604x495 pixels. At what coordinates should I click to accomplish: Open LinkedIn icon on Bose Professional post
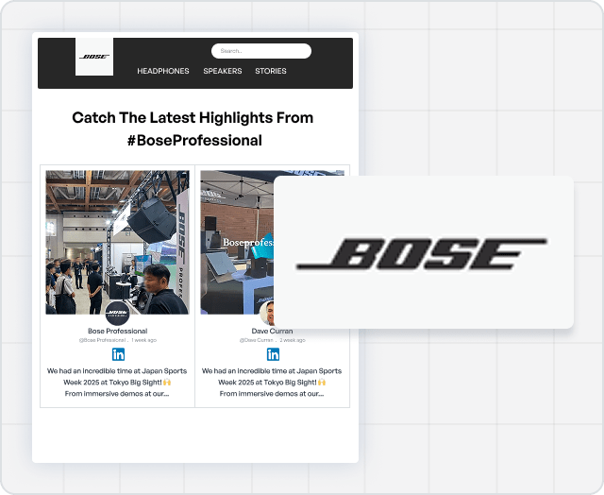pyautogui.click(x=118, y=354)
